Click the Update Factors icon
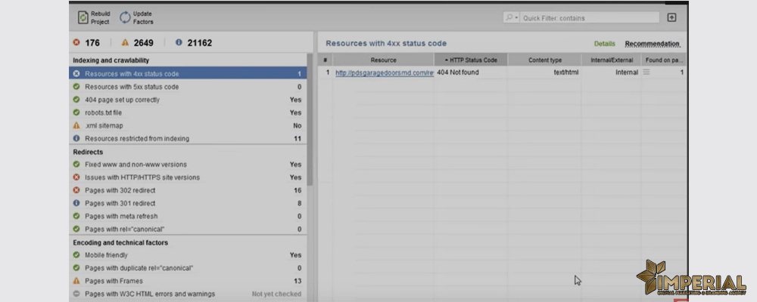 coord(124,18)
